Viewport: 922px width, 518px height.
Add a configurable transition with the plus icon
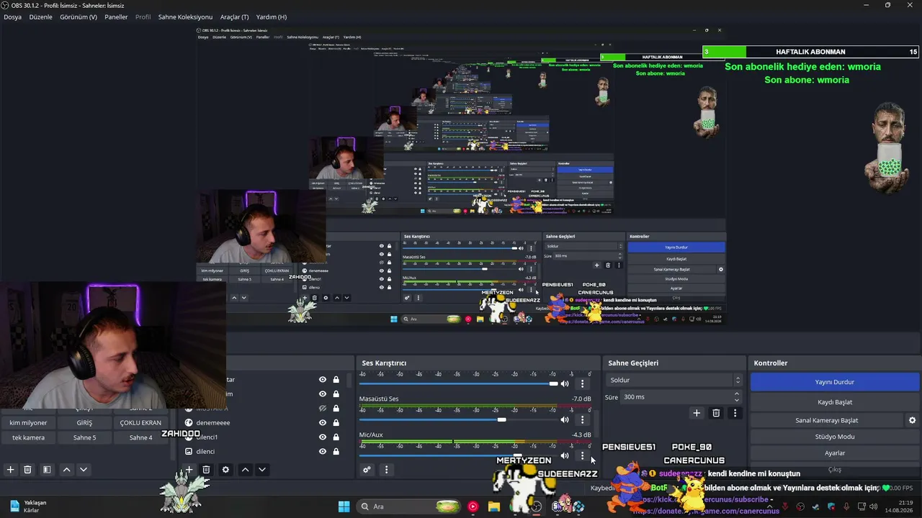tap(697, 413)
